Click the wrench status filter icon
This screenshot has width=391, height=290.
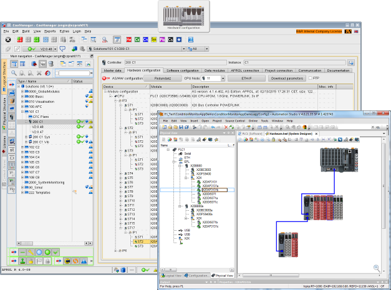(31, 253)
